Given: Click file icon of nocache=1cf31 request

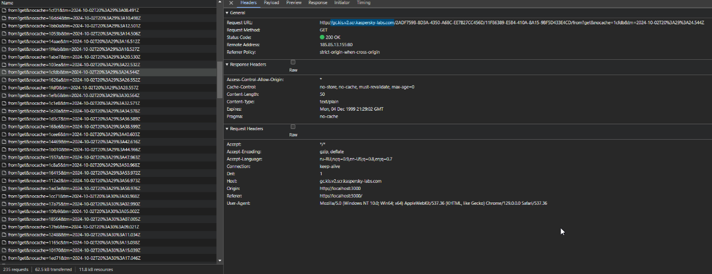Looking at the screenshot, I should (4, 11).
